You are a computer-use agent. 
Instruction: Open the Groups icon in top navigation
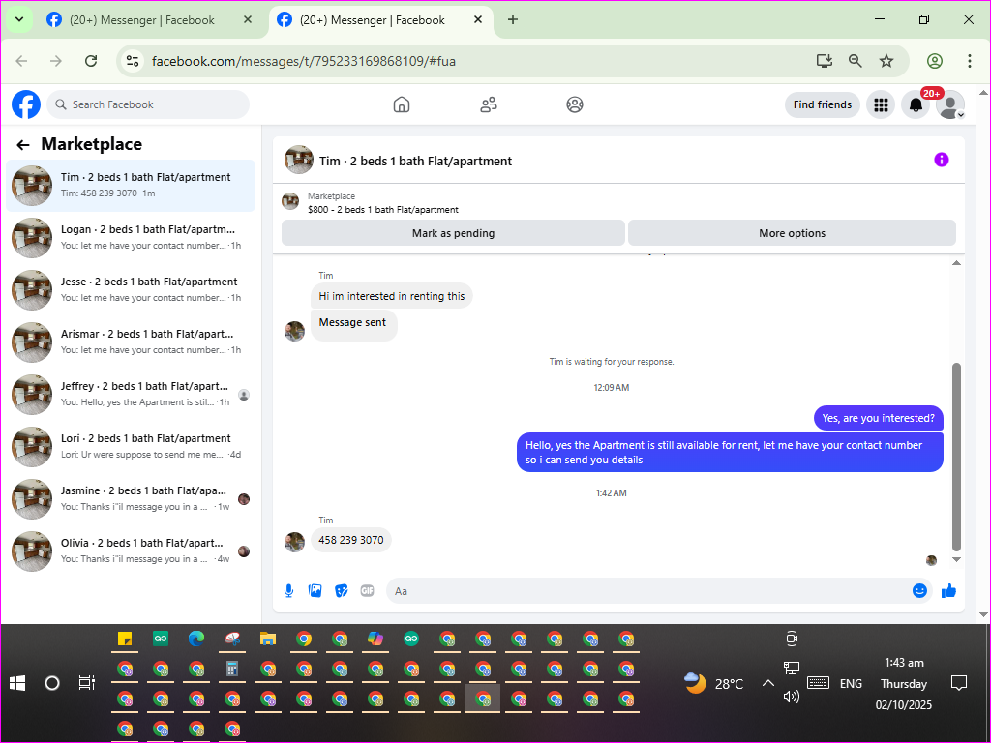coord(575,104)
